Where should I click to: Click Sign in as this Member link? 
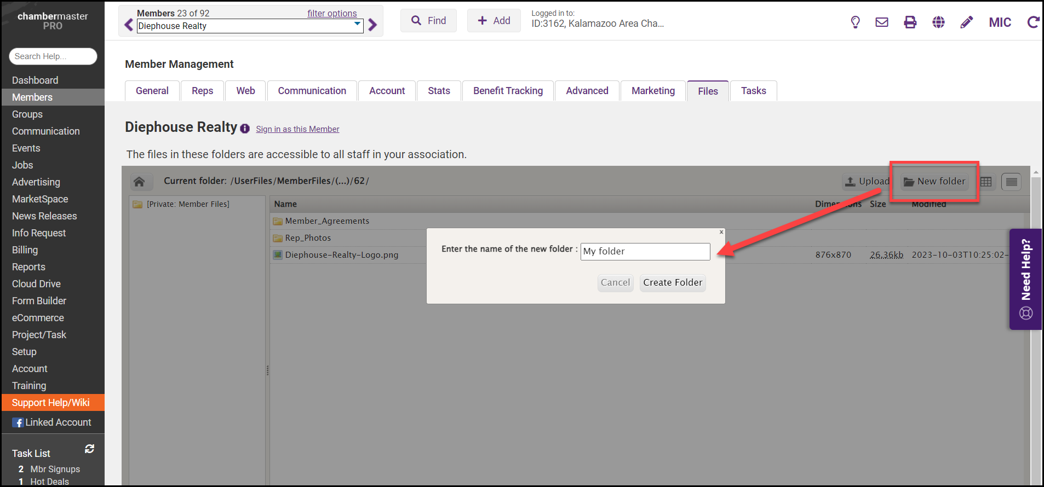pos(297,129)
